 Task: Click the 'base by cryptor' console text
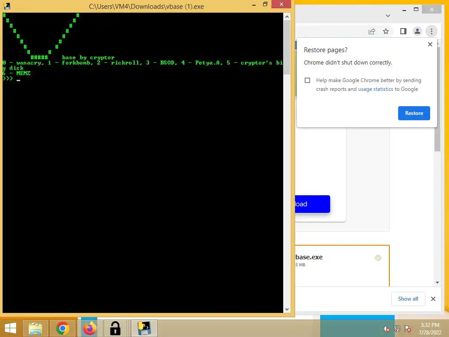[x=88, y=57]
